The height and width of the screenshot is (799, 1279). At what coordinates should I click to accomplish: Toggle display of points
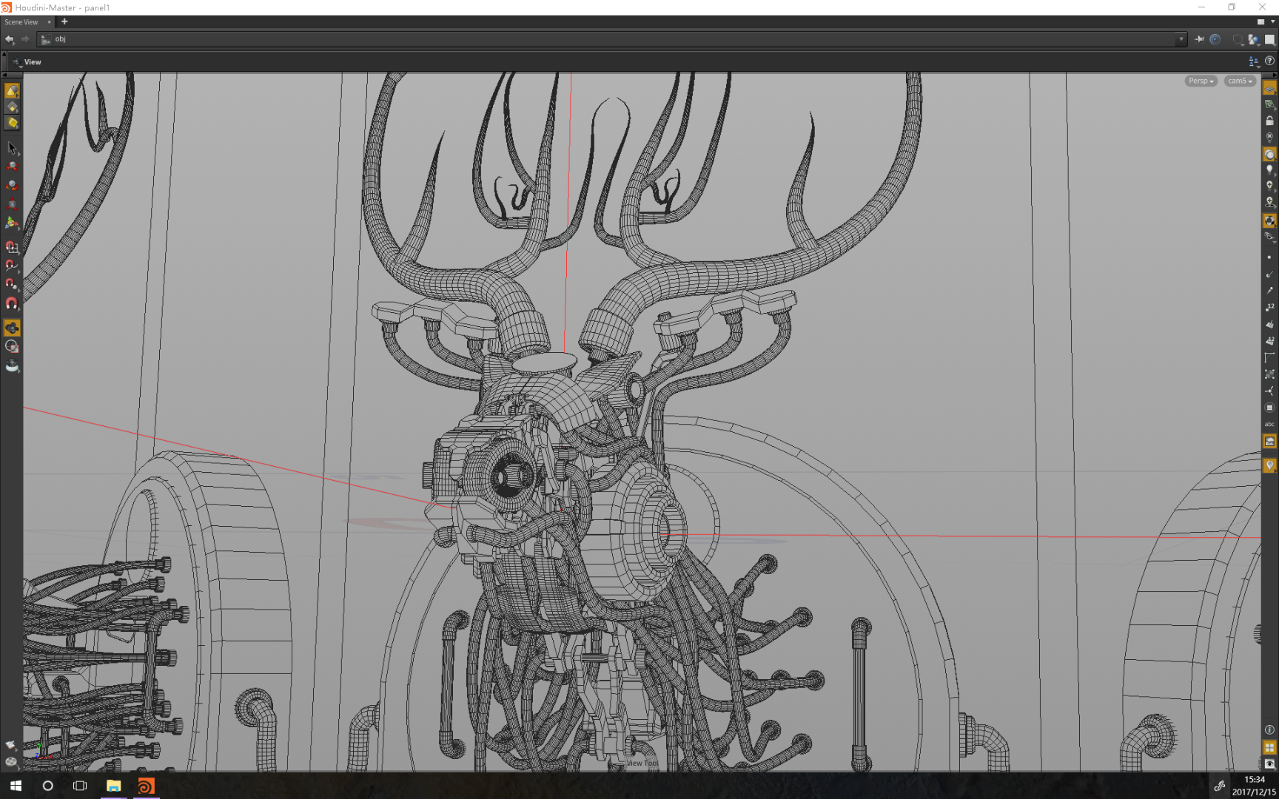[x=1269, y=257]
